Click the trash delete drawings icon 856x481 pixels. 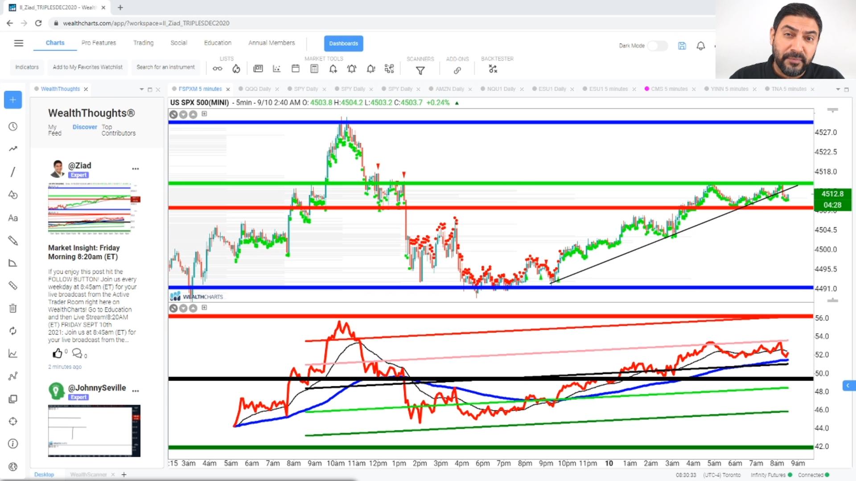click(x=13, y=308)
